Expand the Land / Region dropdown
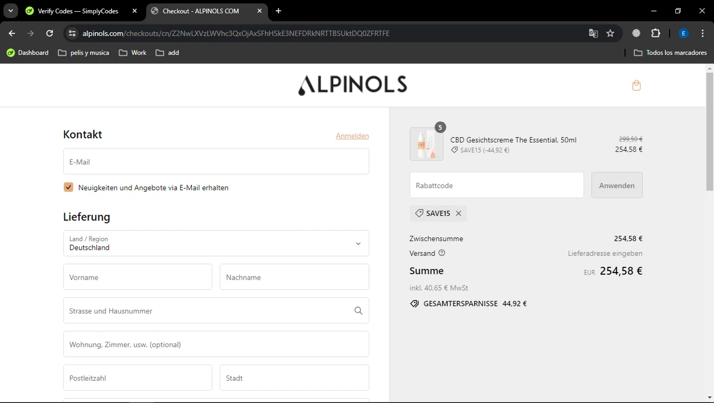 [216, 243]
